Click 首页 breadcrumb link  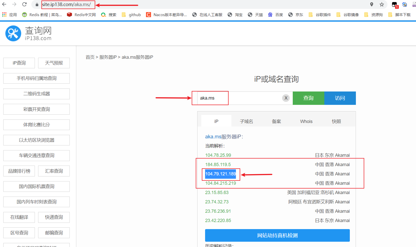pos(90,57)
